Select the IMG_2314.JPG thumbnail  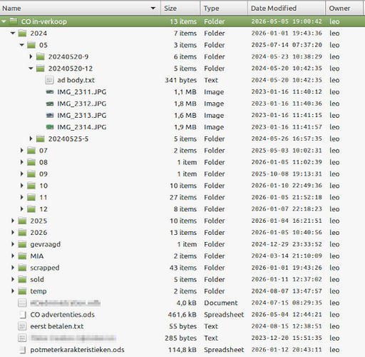click(50, 127)
